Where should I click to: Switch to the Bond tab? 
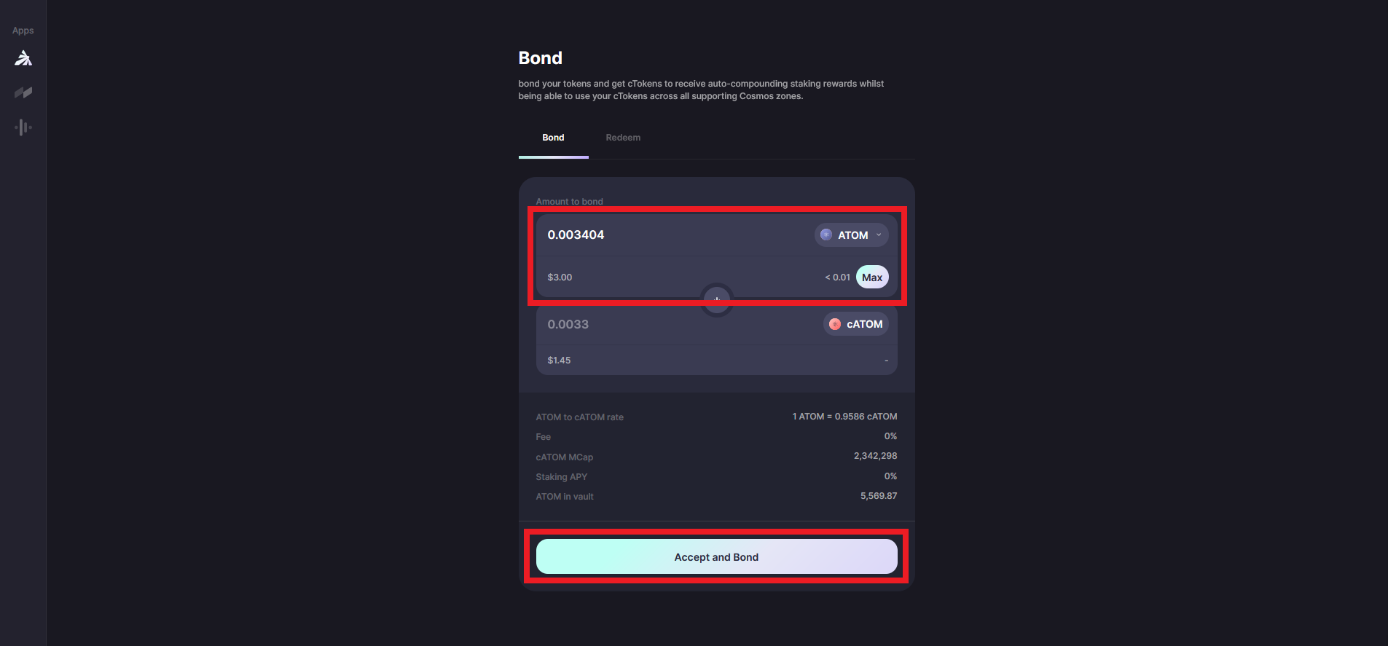click(553, 138)
